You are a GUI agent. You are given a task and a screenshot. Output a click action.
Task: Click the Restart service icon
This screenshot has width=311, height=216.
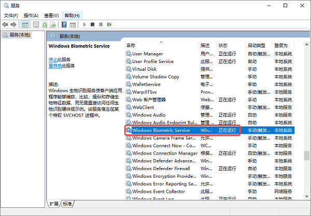coord(109,24)
